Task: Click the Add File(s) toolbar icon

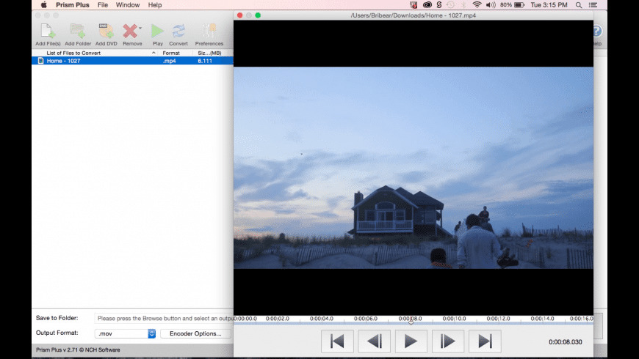Action: [48, 32]
